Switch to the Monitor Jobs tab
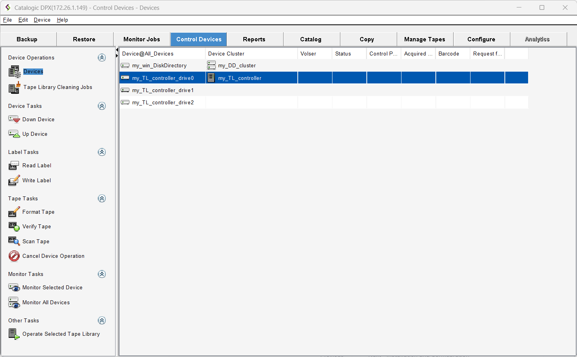The image size is (577, 357). (x=142, y=39)
